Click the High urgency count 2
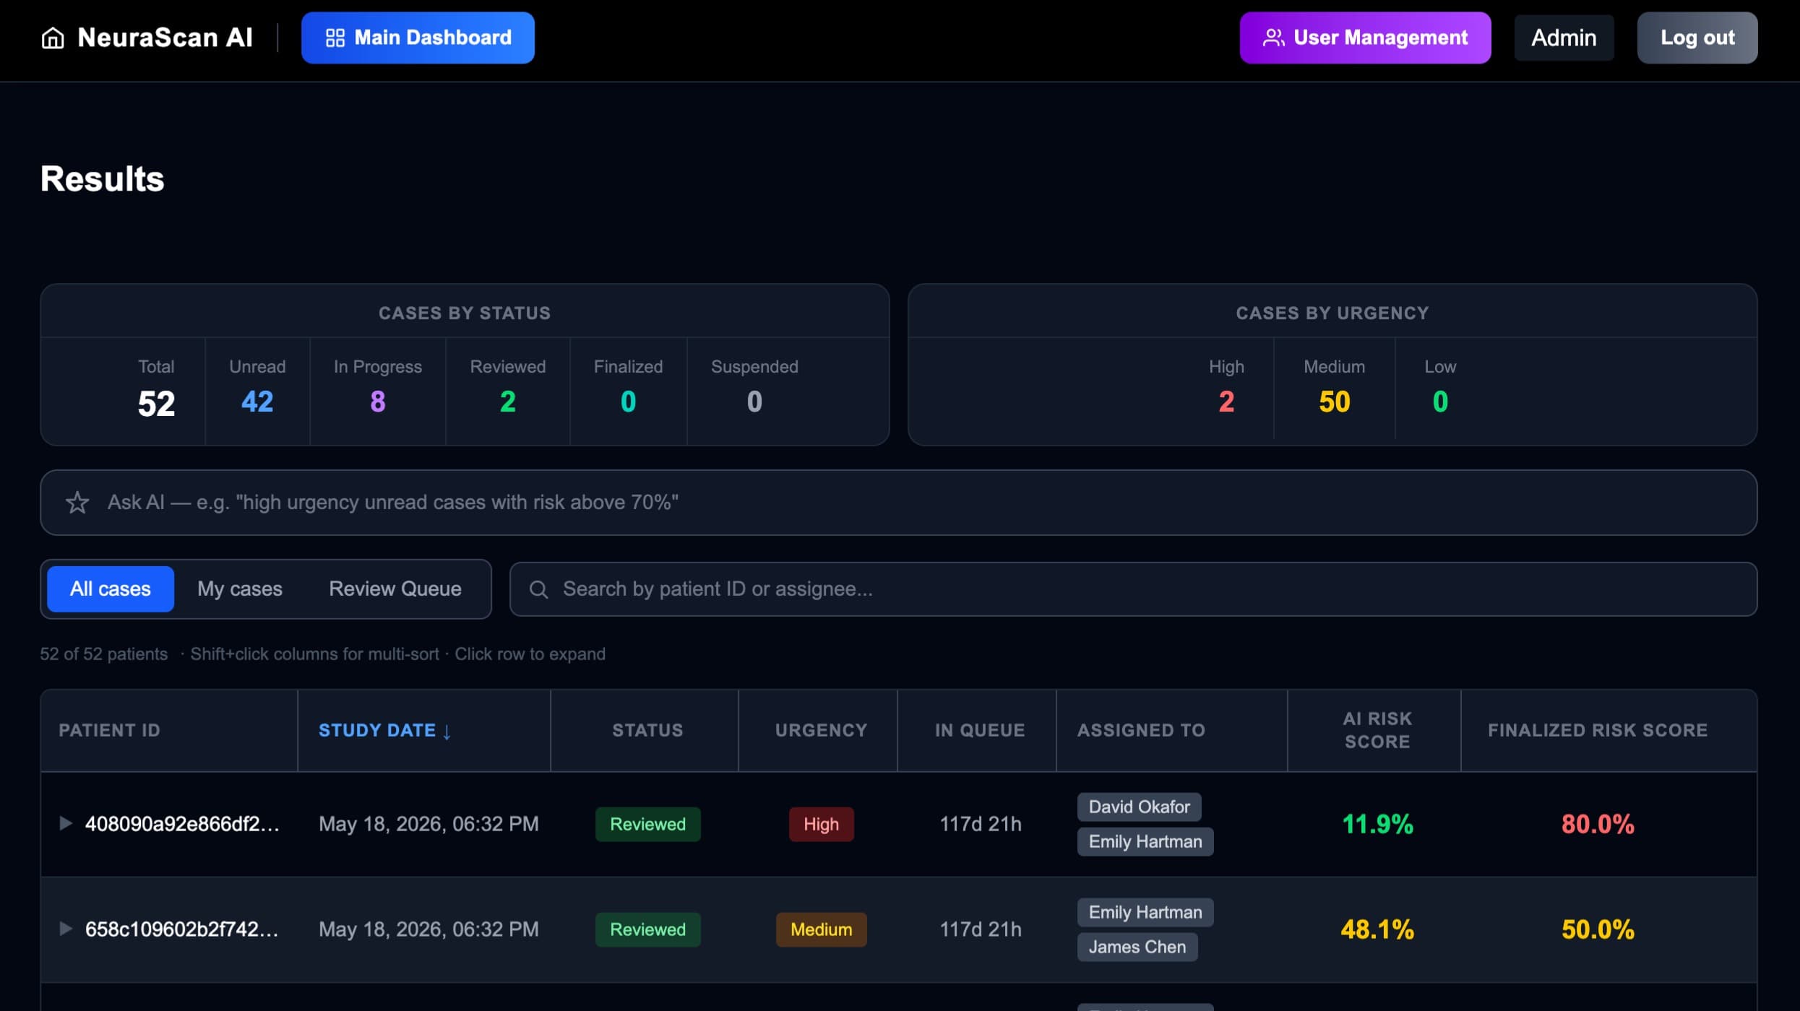This screenshot has height=1011, width=1800. point(1226,402)
